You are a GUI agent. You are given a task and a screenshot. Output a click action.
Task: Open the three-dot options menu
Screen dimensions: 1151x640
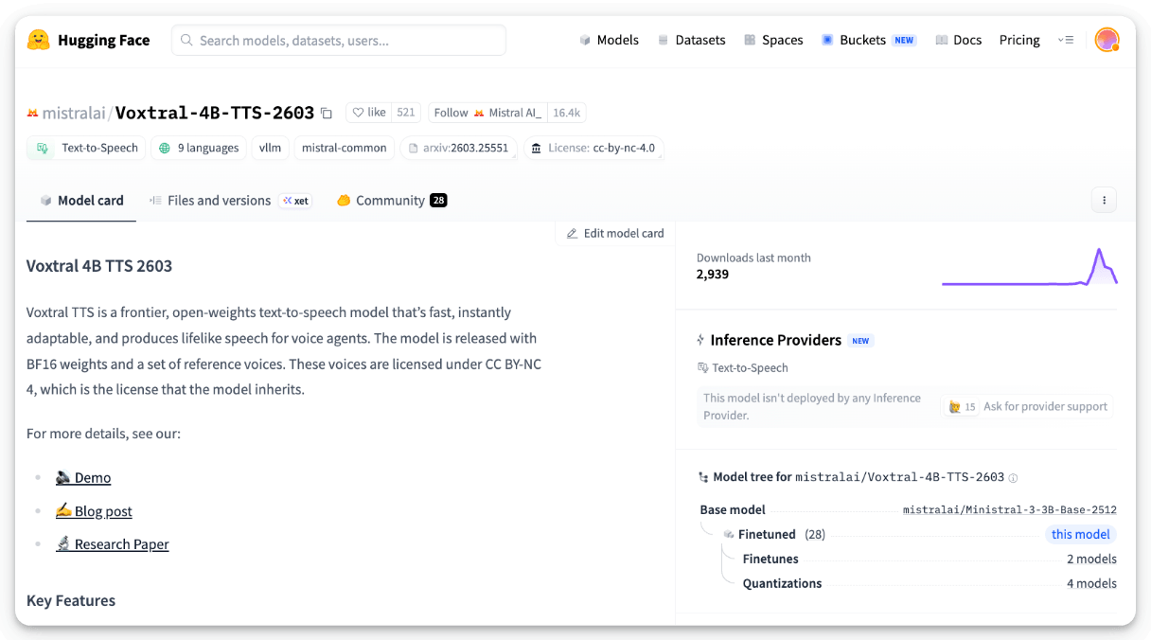(1104, 200)
